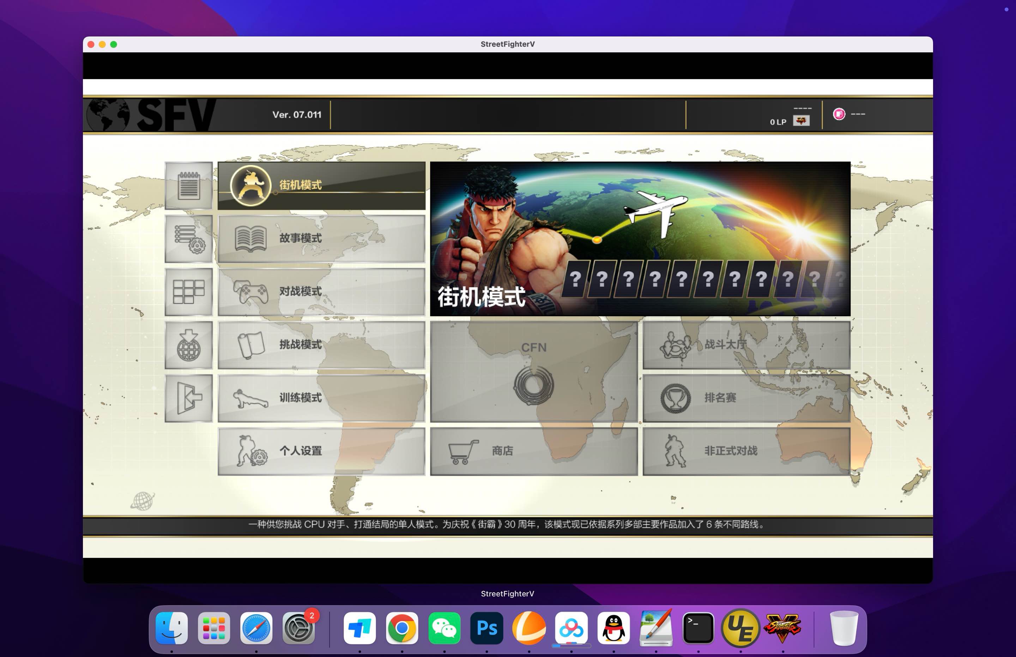Screen dimensions: 1016x657
Task: Open 商店 shop
Action: coord(534,451)
